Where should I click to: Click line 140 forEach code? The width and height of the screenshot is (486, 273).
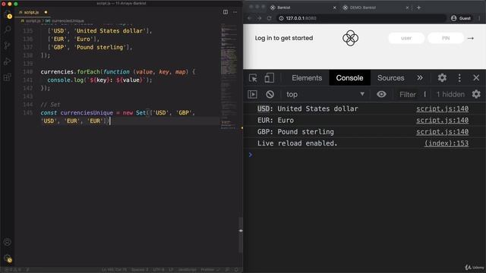point(118,71)
